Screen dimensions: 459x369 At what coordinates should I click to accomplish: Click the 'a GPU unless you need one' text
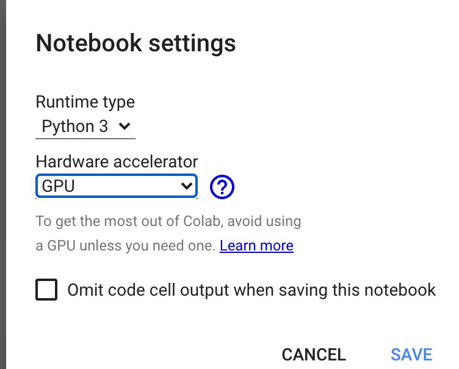[125, 246]
